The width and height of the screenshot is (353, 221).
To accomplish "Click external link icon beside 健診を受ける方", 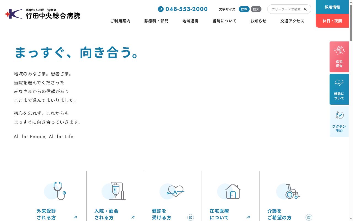I will pos(191,217).
